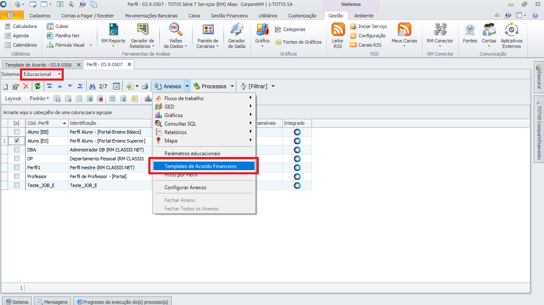Select Templates de Acordo Financeiro menu item

204,166
